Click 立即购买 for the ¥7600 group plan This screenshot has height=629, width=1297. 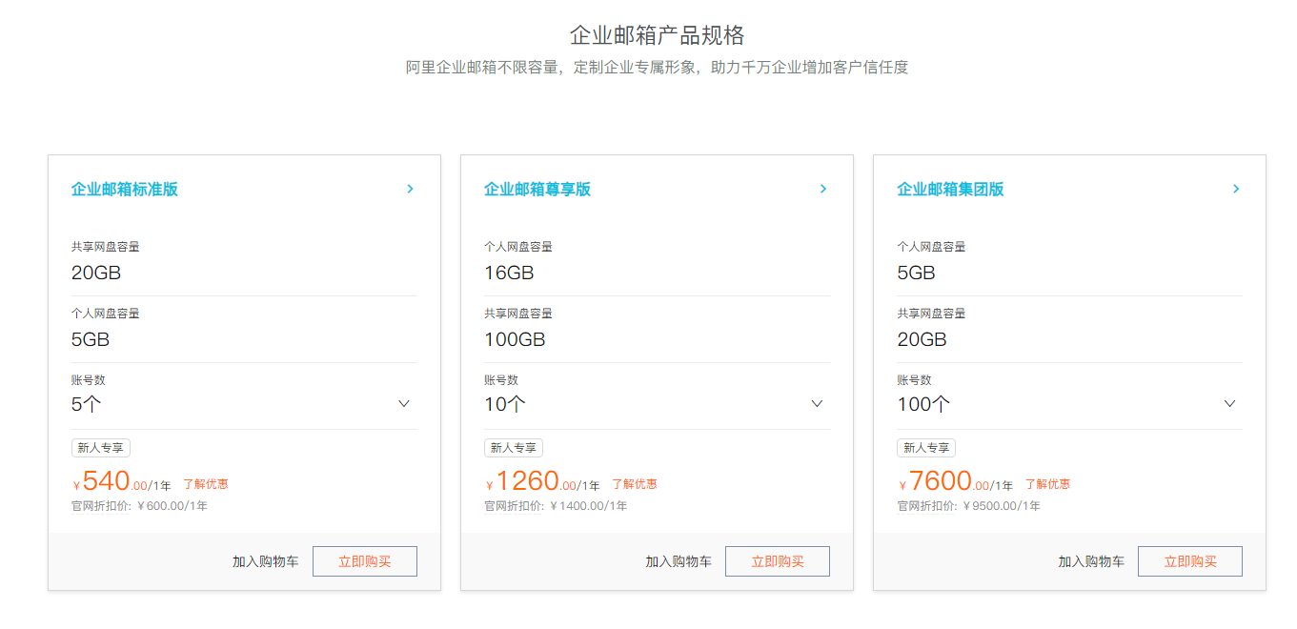click(1190, 561)
